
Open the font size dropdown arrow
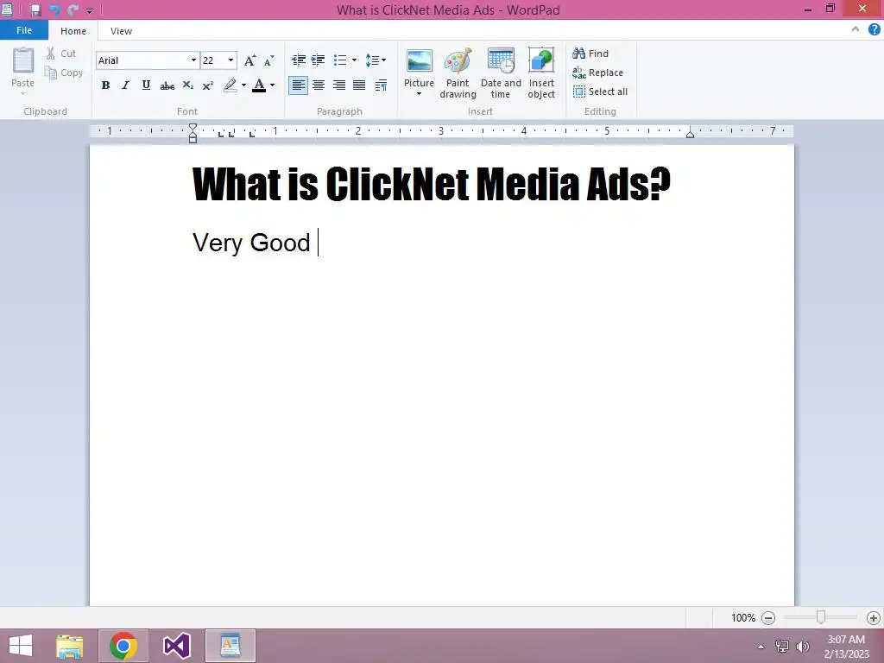pos(230,60)
